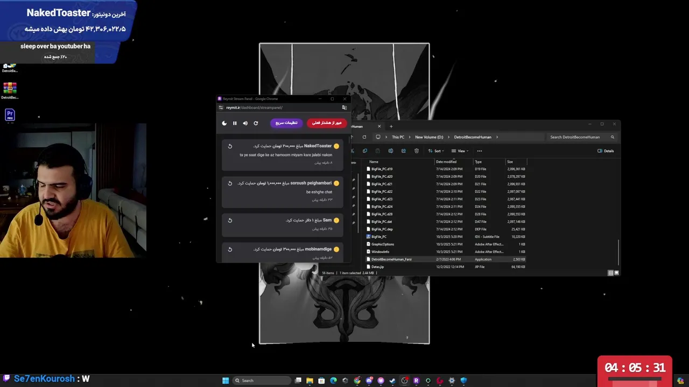Screen dimensions: 689x387
Task: Open Task View from taskbar
Action: [x=298, y=381]
